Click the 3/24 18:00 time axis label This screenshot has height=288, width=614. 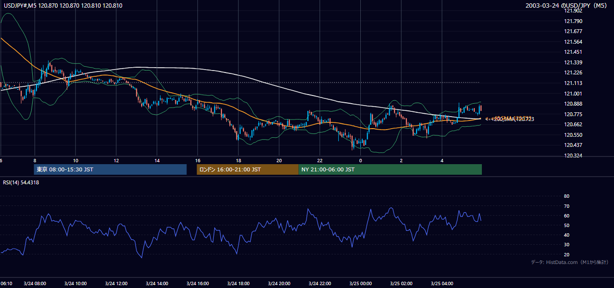238,284
